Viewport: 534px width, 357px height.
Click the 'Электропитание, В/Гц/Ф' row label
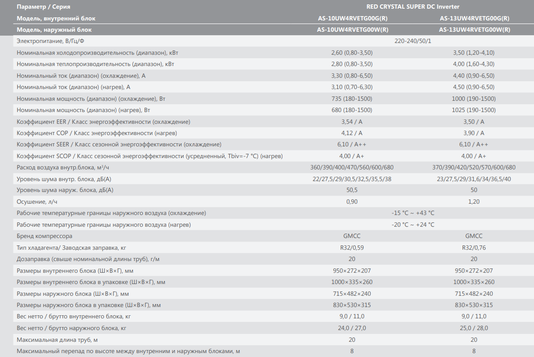(50, 41)
